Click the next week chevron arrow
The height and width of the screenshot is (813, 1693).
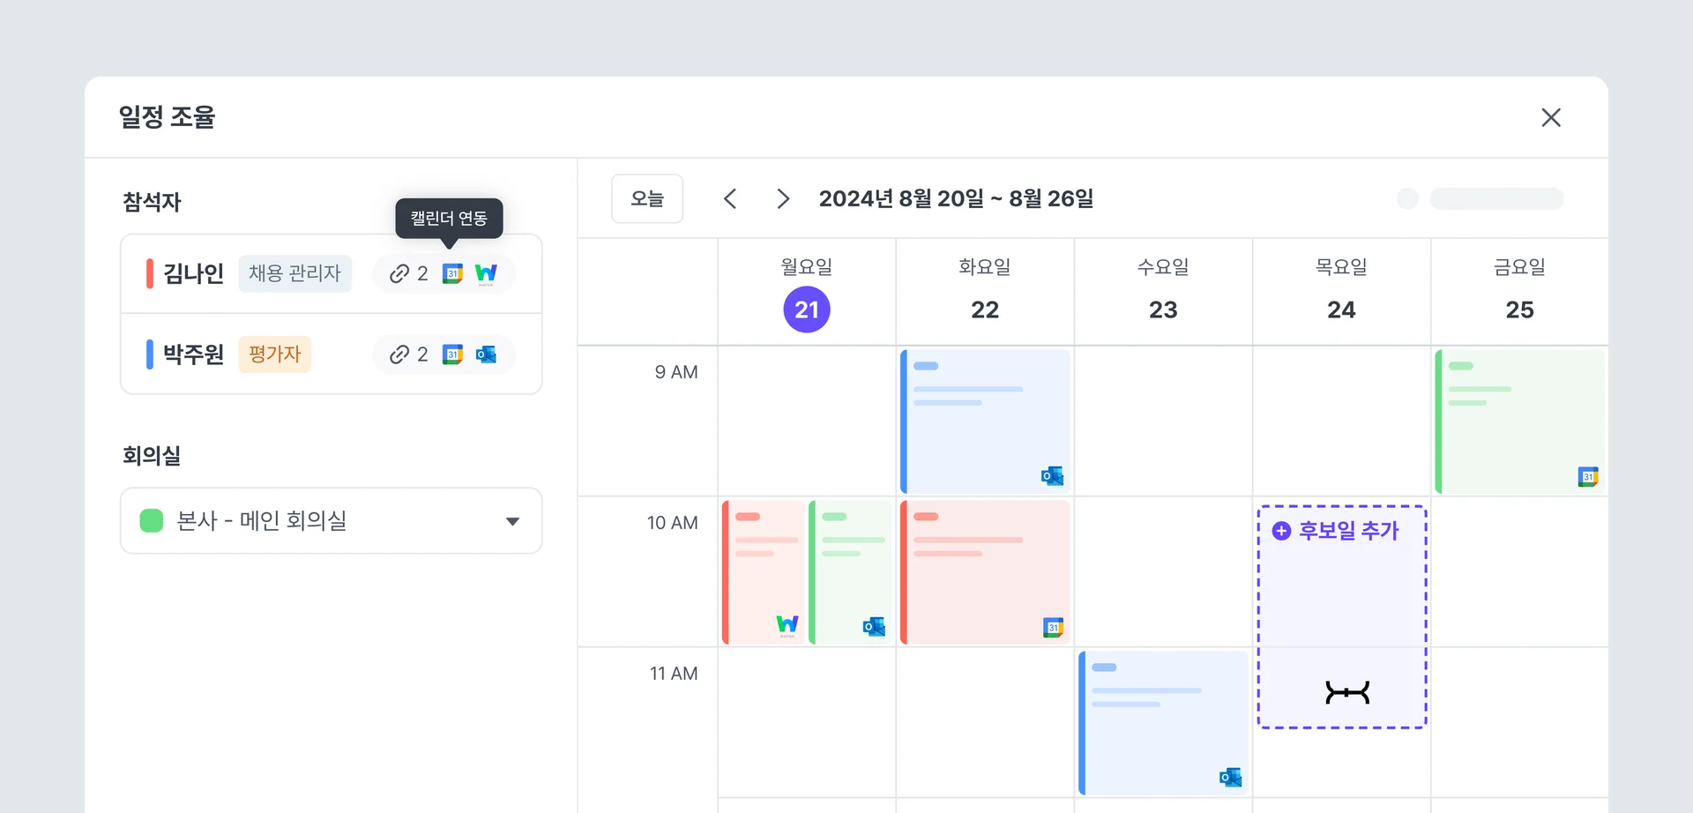point(783,198)
